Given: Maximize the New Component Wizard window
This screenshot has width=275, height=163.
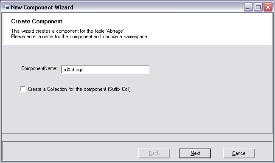Looking at the screenshot, I should (x=258, y=7).
